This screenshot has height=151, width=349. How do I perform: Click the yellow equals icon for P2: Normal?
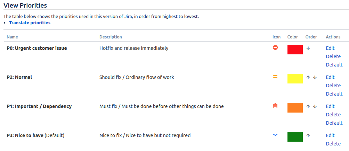(275, 77)
